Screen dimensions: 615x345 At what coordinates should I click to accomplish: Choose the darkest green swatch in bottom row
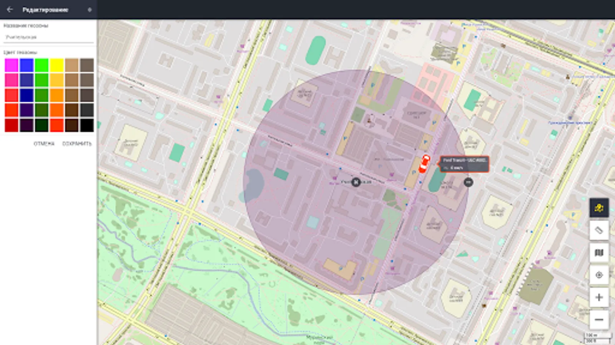click(42, 125)
